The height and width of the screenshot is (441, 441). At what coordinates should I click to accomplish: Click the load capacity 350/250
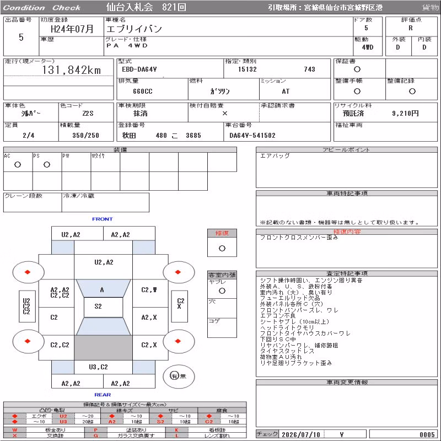coord(86,136)
